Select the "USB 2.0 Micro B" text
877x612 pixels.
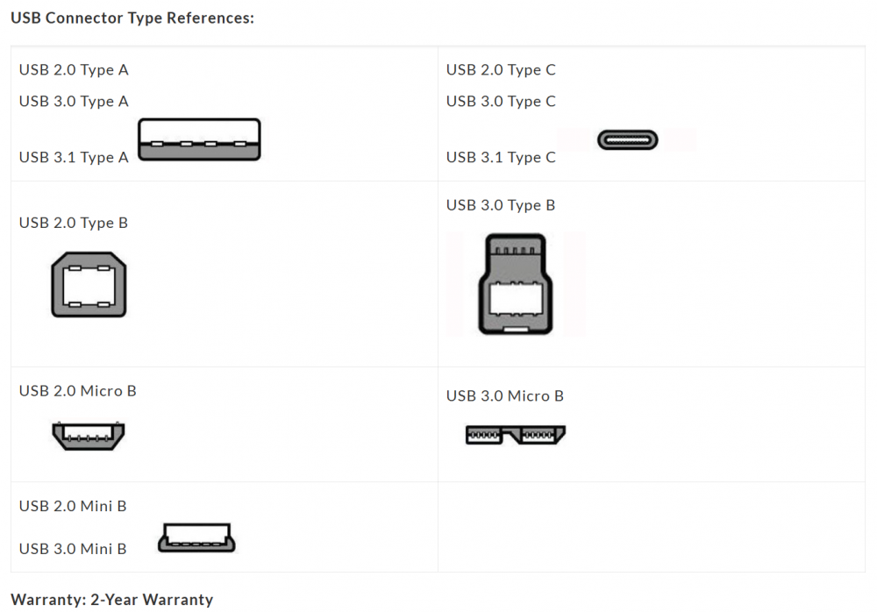78,391
